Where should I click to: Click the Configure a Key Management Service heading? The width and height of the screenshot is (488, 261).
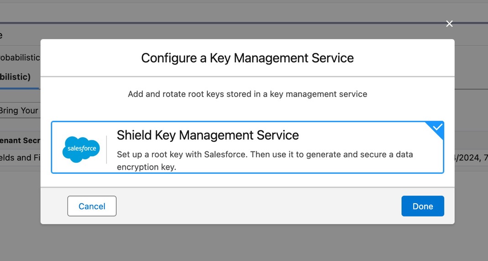[x=248, y=58]
